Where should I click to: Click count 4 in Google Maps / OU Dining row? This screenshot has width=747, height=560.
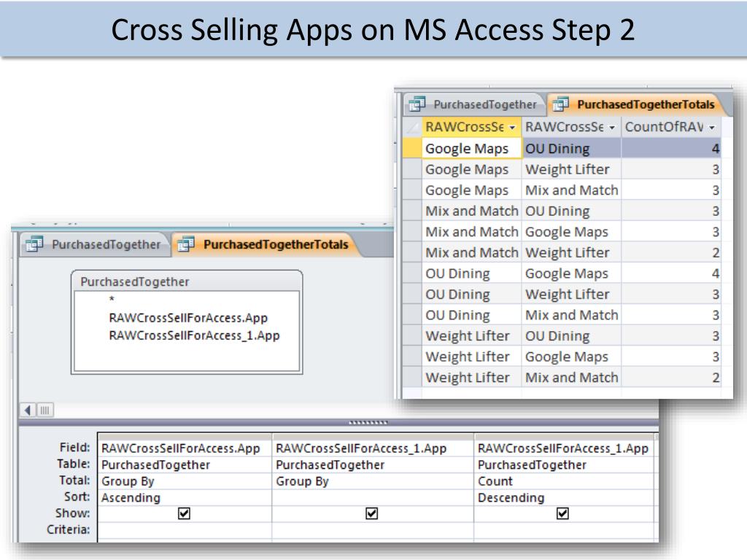[x=671, y=148]
